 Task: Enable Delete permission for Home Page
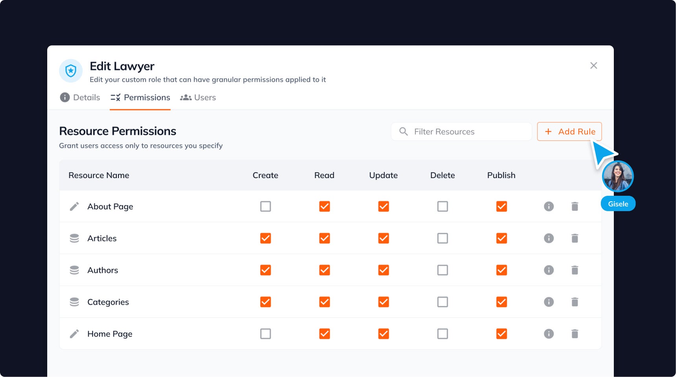[443, 334]
